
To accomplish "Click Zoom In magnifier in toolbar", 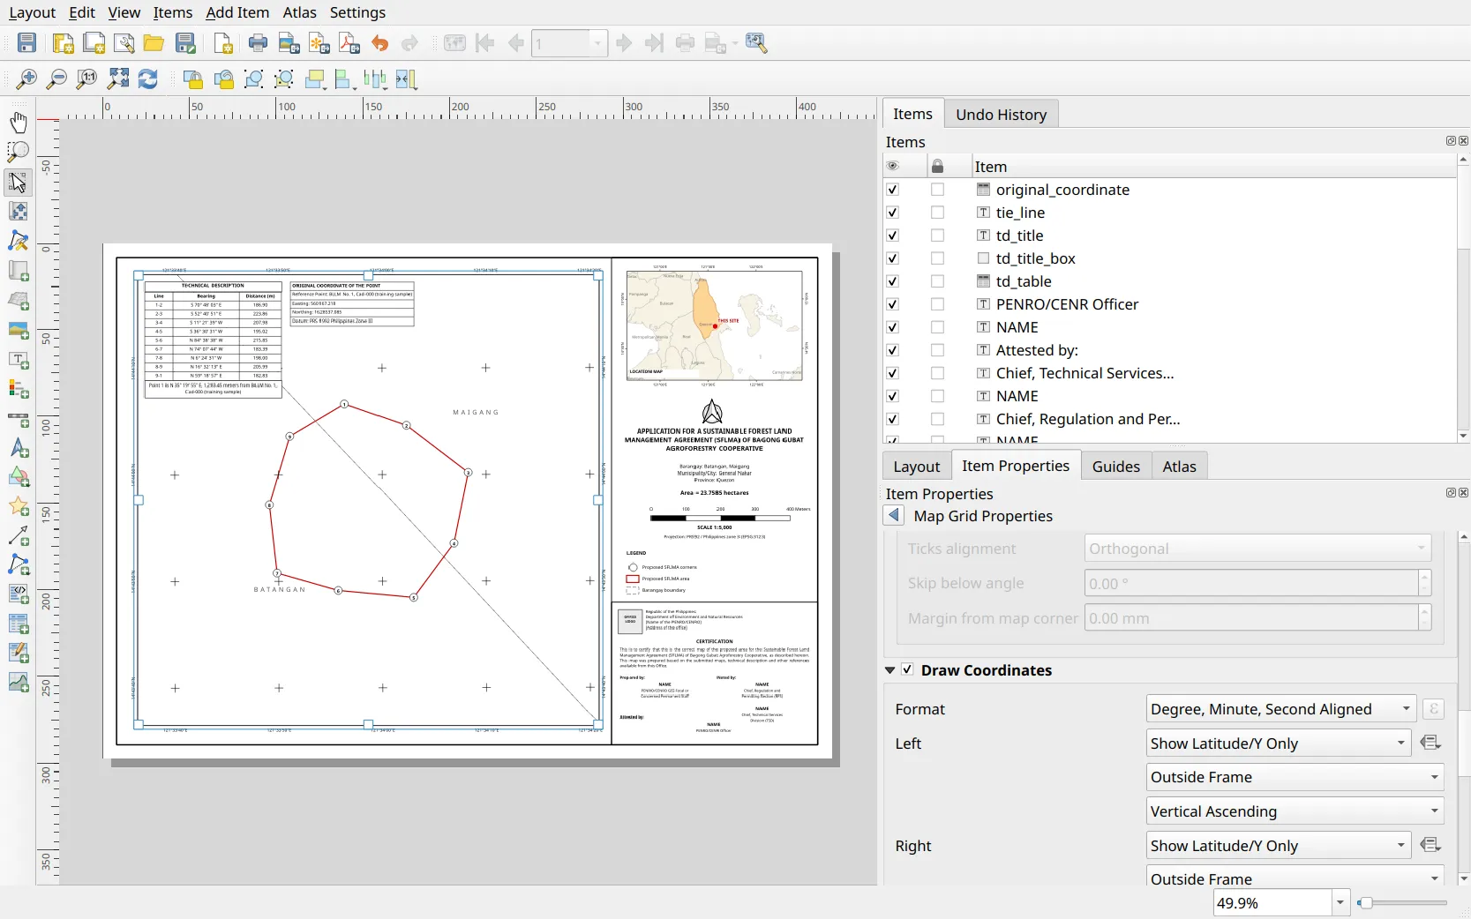I will tap(27, 79).
